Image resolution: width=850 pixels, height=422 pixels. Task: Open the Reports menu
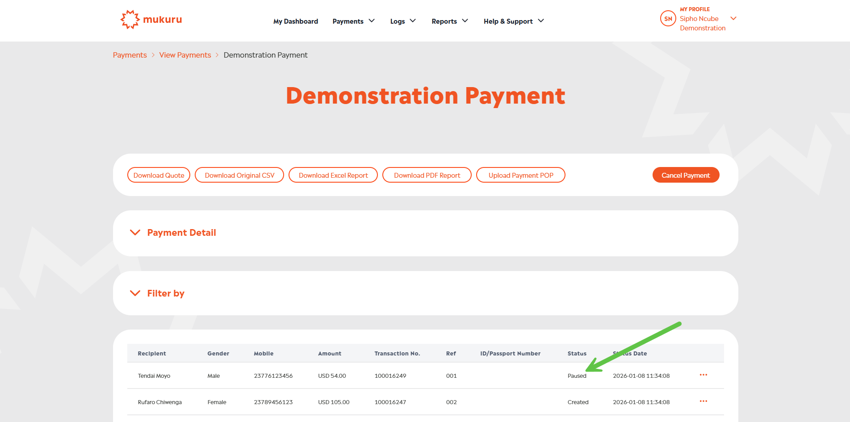449,21
